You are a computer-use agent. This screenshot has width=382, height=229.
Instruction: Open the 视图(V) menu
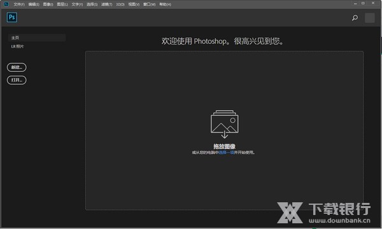tap(134, 4)
